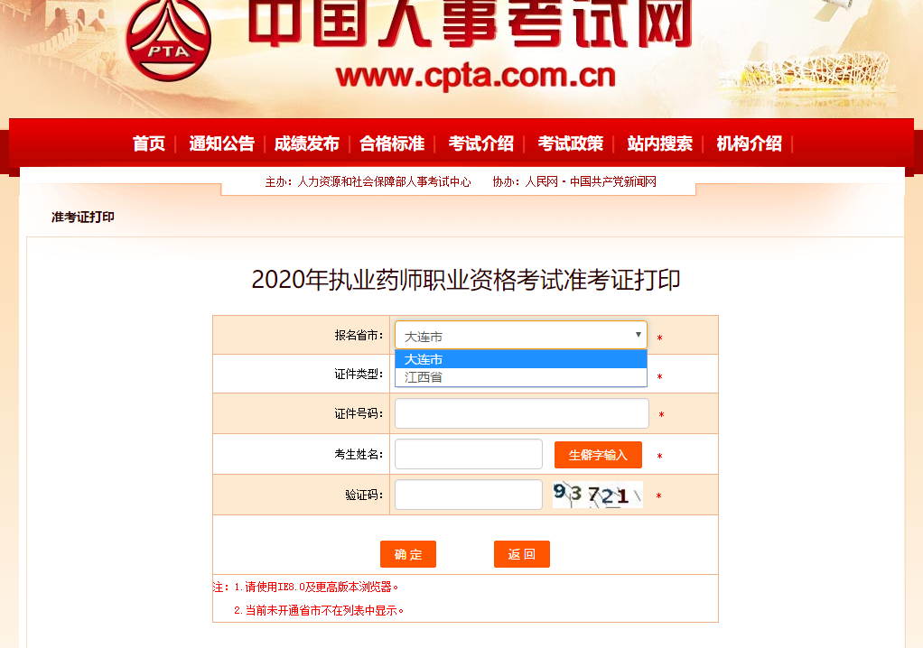
Task: Open the 首页 navigation item
Action: tap(148, 143)
